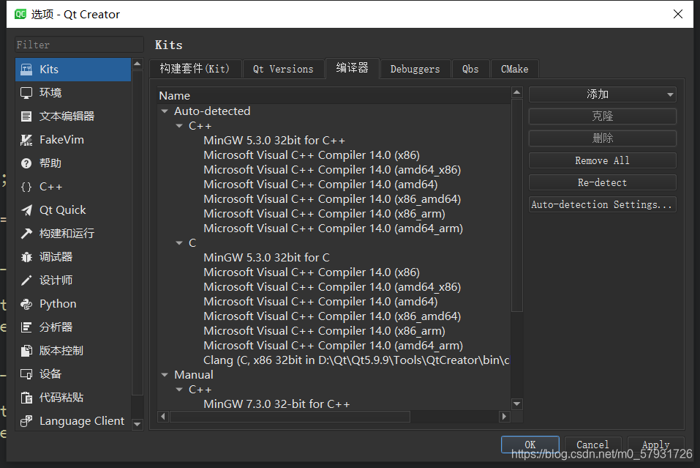Open Auto-detection Settings
This screenshot has width=700, height=468.
tap(602, 204)
